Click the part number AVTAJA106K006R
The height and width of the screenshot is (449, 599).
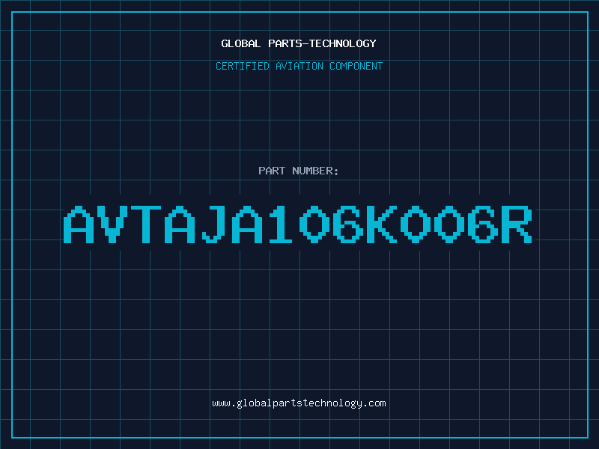pyautogui.click(x=297, y=224)
